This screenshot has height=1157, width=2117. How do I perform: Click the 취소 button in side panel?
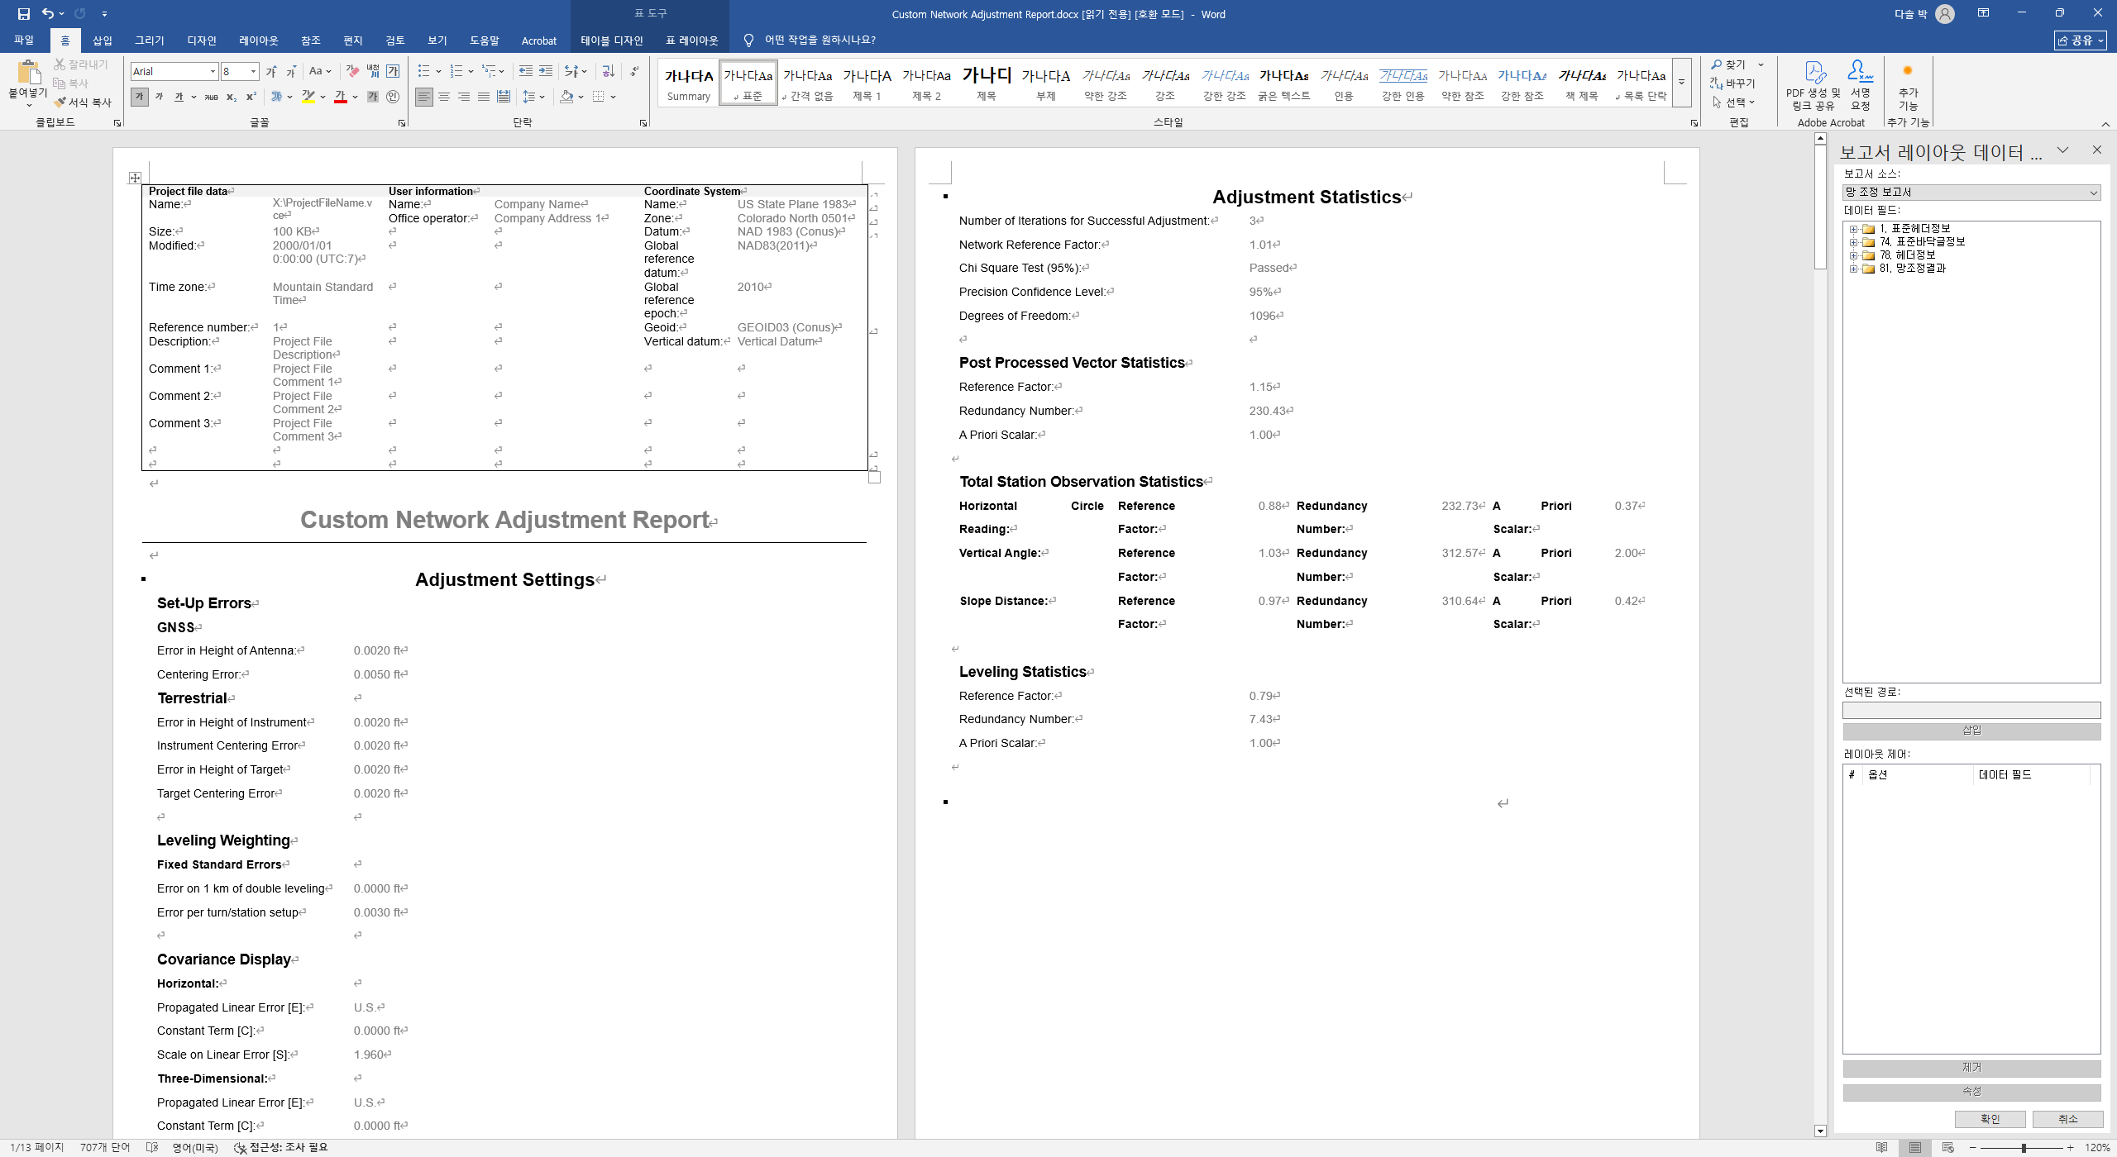point(2067,1119)
